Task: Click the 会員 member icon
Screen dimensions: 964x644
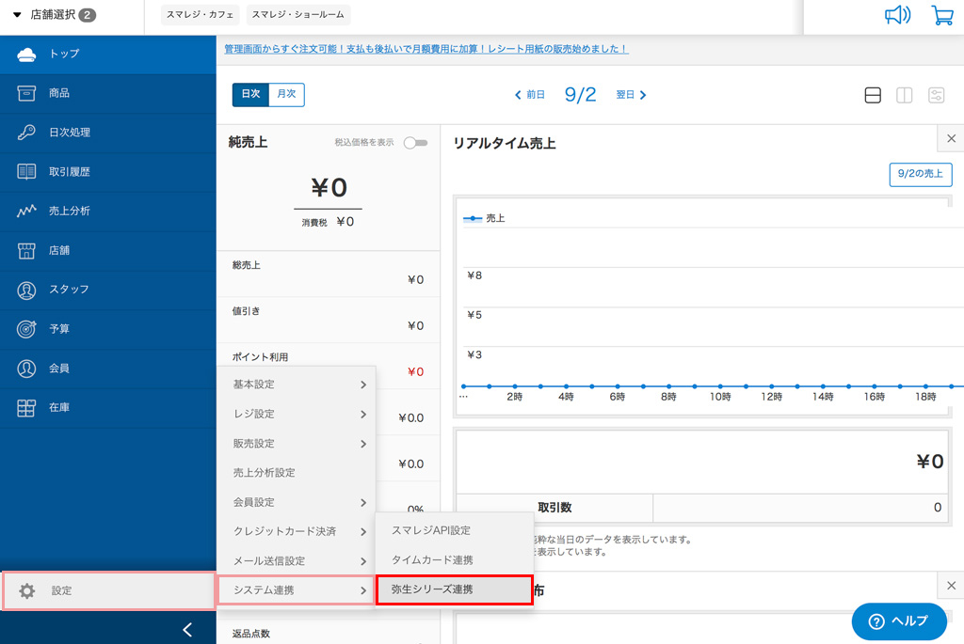Action: pyautogui.click(x=26, y=369)
